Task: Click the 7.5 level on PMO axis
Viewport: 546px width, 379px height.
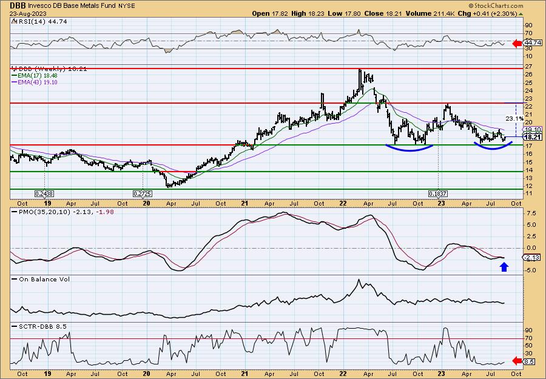Action: point(531,213)
